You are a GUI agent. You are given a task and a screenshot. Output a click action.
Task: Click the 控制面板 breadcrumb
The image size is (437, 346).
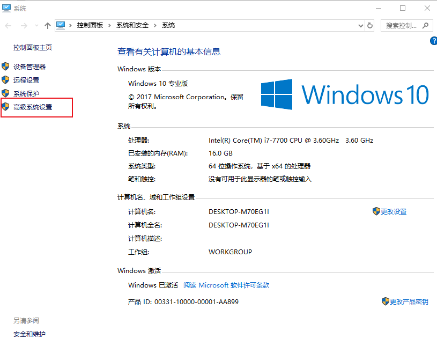click(x=90, y=25)
